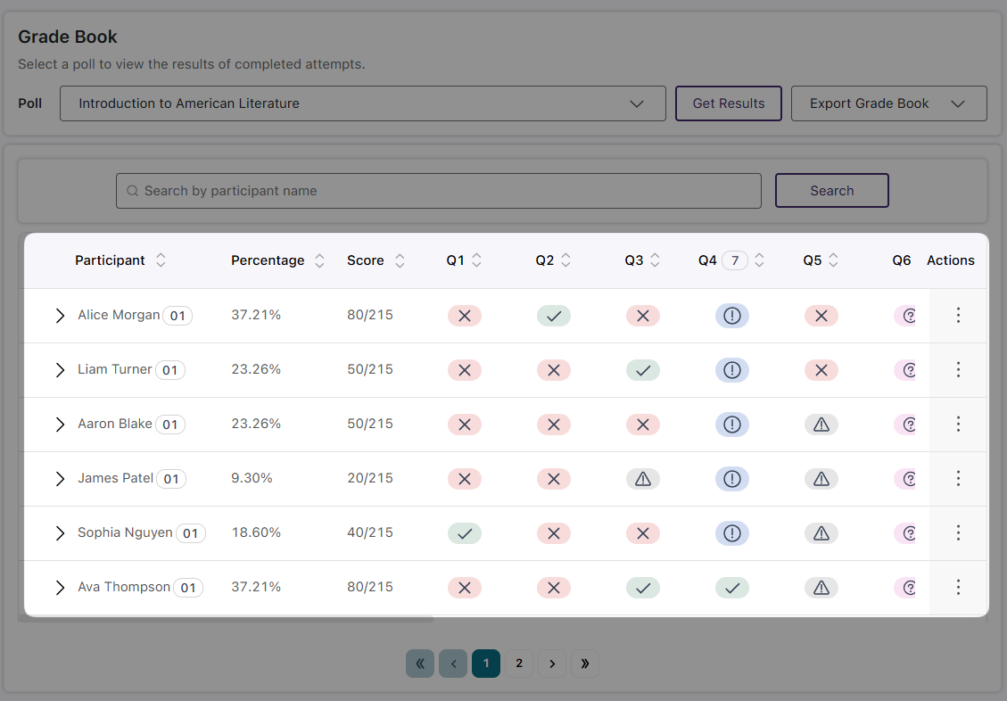1007x701 pixels.
Task: Go to page 2 of results
Action: coord(518,664)
